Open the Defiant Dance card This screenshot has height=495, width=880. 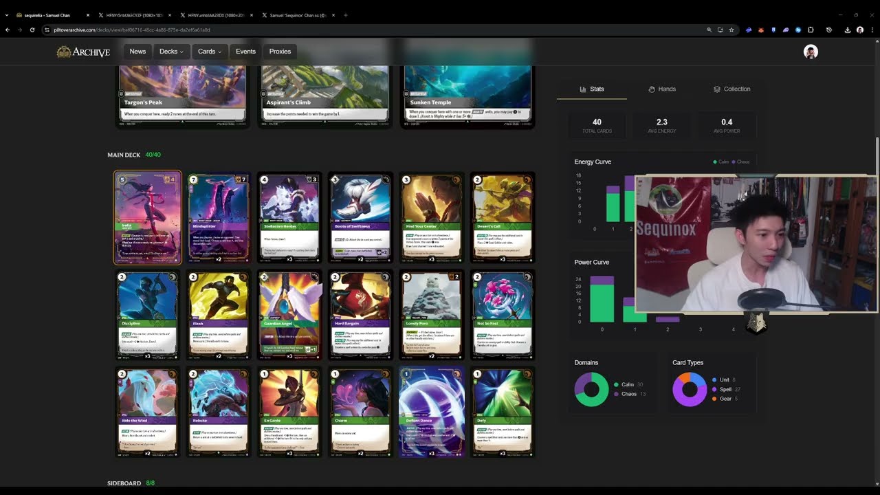[x=431, y=412]
